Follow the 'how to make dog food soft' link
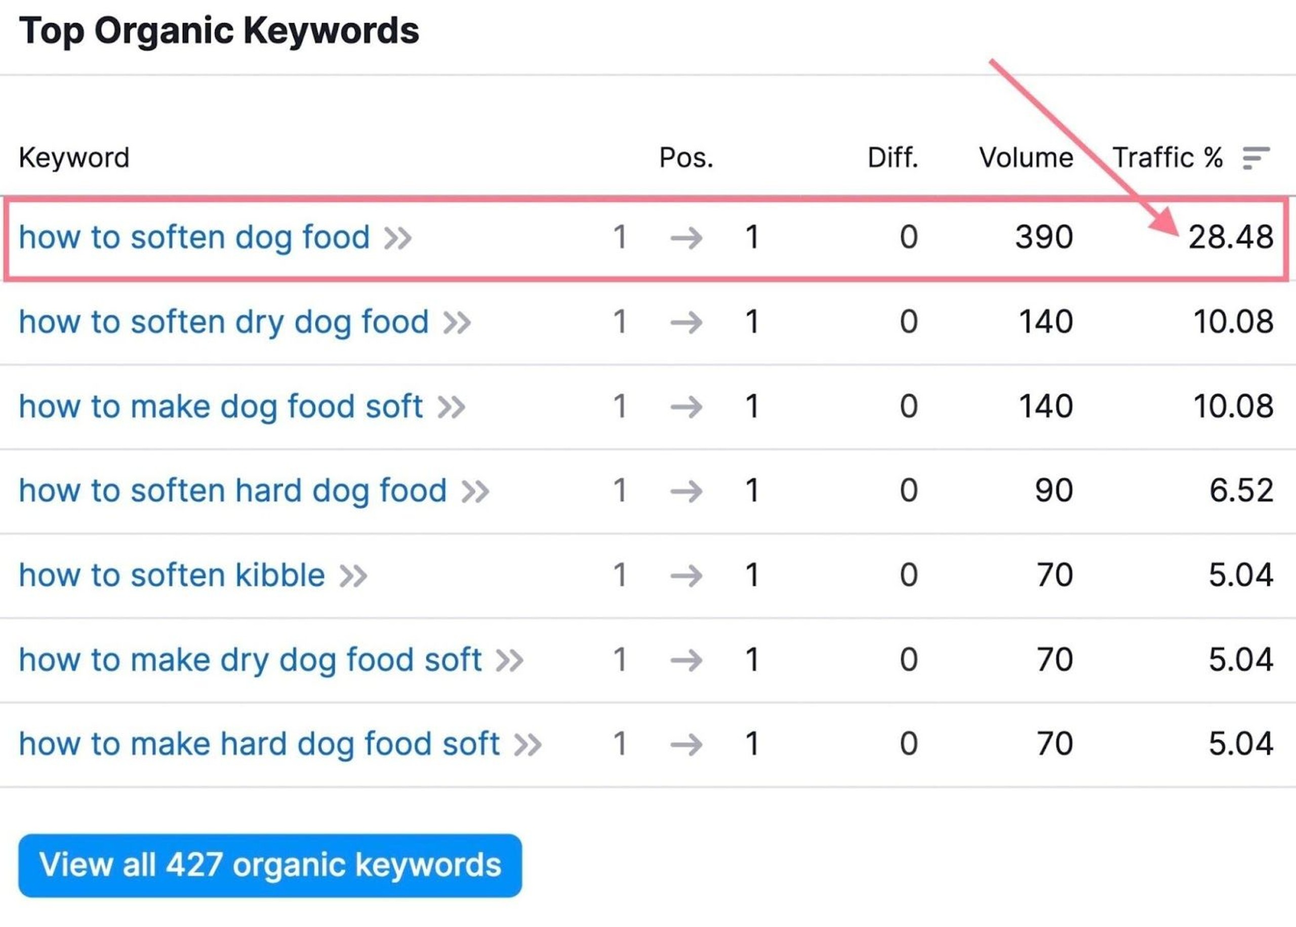 pos(220,406)
